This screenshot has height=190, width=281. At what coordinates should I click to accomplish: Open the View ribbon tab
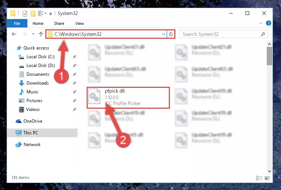coord(80,23)
